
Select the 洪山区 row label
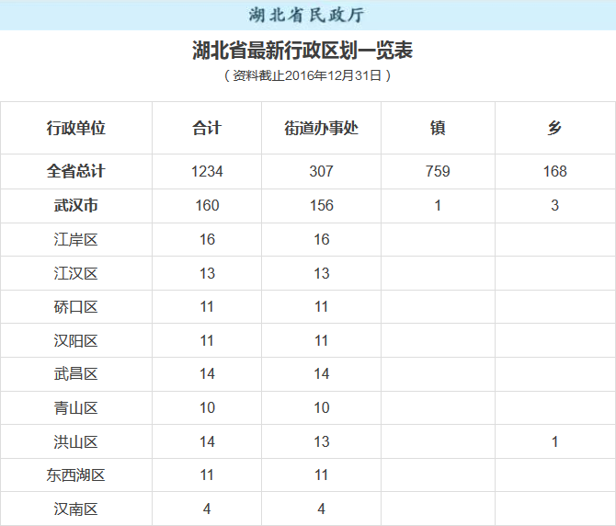click(75, 442)
